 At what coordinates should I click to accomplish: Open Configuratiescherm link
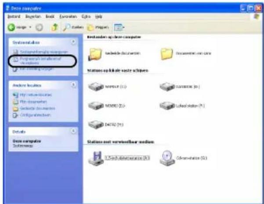(x=32, y=115)
